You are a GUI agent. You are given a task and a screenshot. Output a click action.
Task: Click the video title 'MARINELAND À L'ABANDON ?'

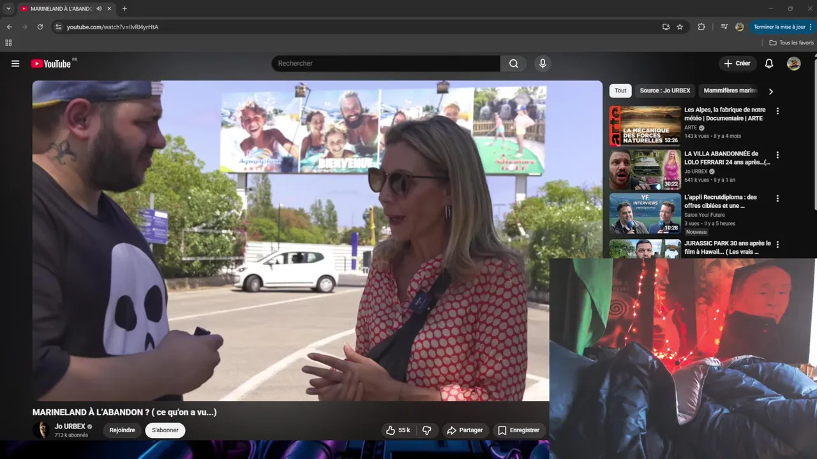[124, 412]
